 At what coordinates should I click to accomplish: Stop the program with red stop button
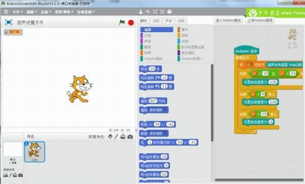[131, 22]
